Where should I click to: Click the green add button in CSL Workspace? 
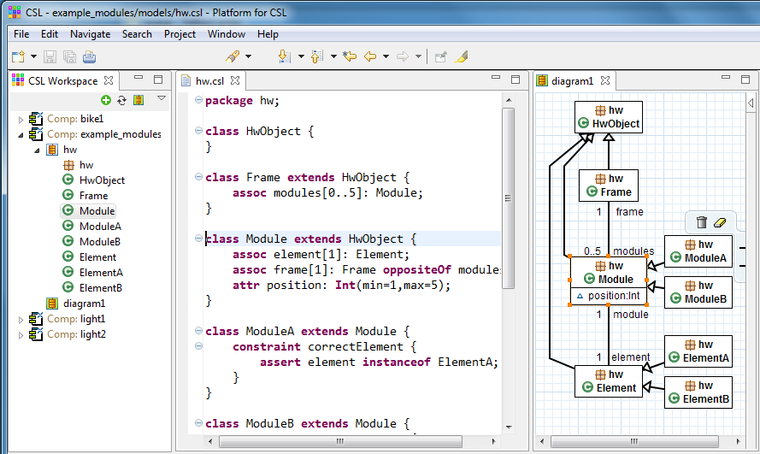coord(106,101)
